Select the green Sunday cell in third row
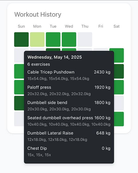The image size is (138, 173). (19, 71)
